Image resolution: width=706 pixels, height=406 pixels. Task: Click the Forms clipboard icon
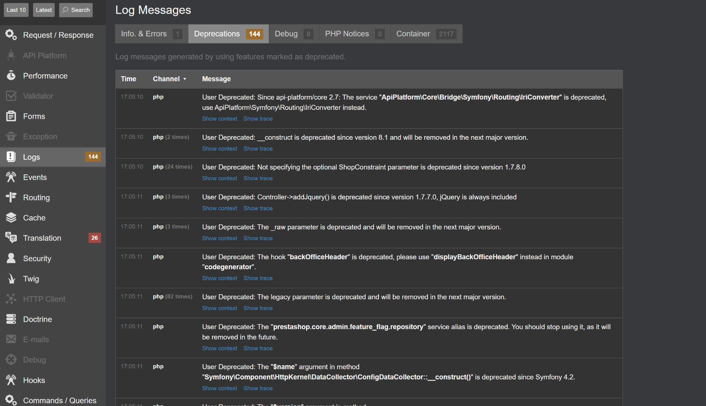tap(11, 116)
